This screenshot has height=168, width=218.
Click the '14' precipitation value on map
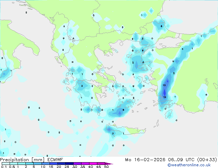coord(165,97)
